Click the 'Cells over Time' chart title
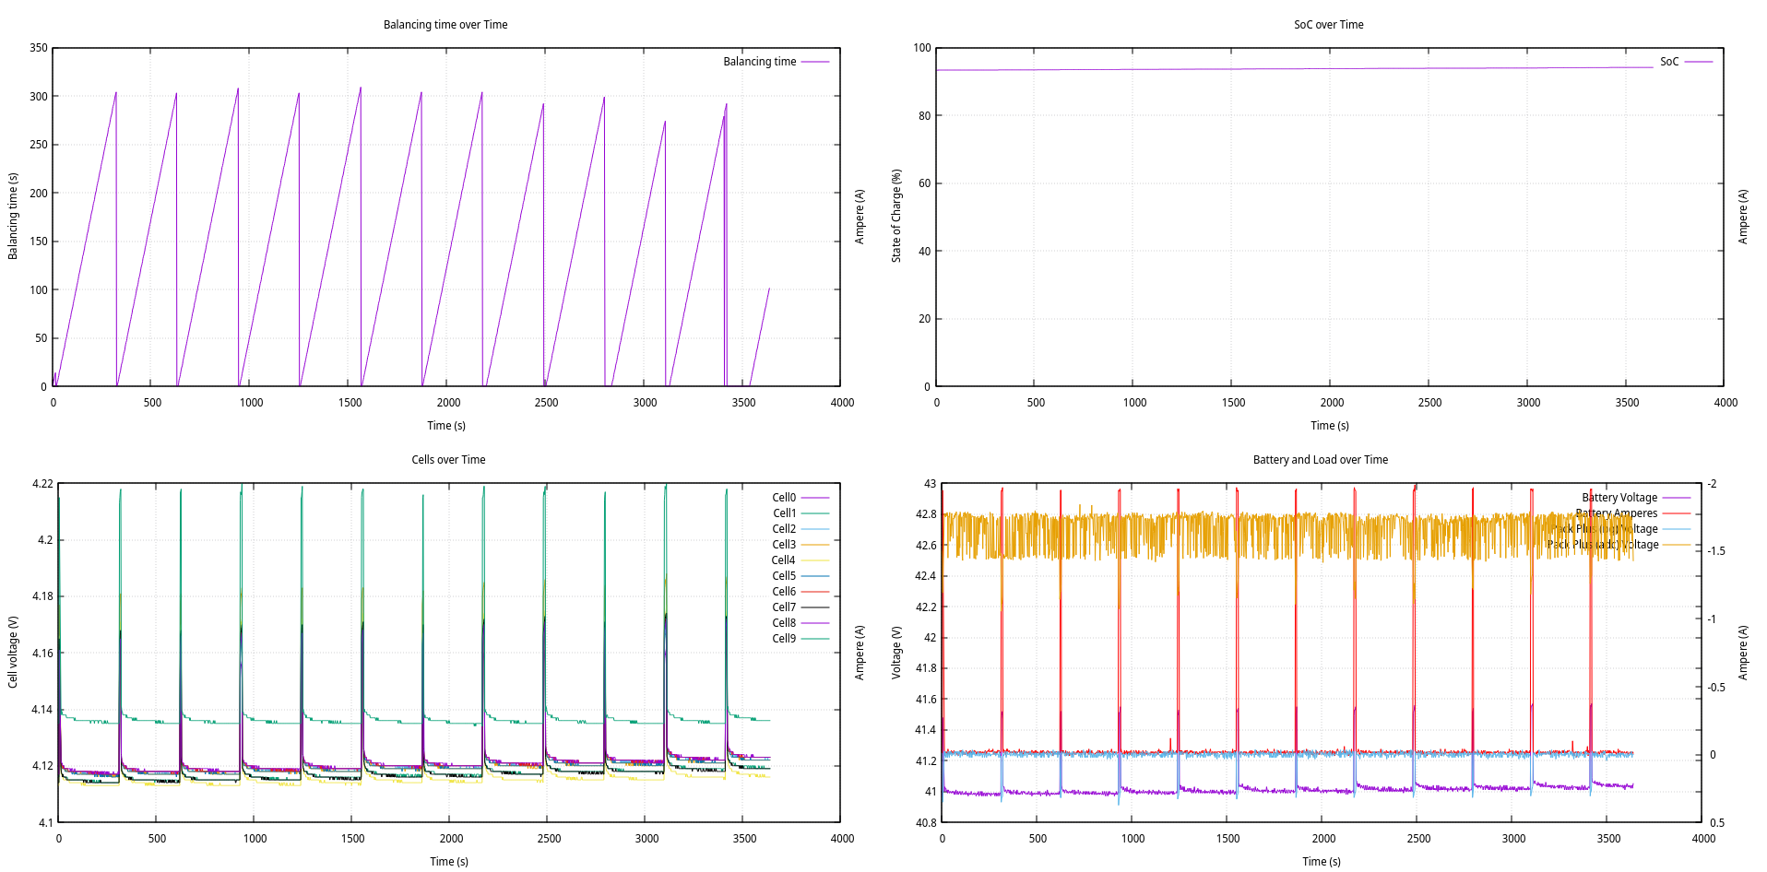 [x=448, y=460]
